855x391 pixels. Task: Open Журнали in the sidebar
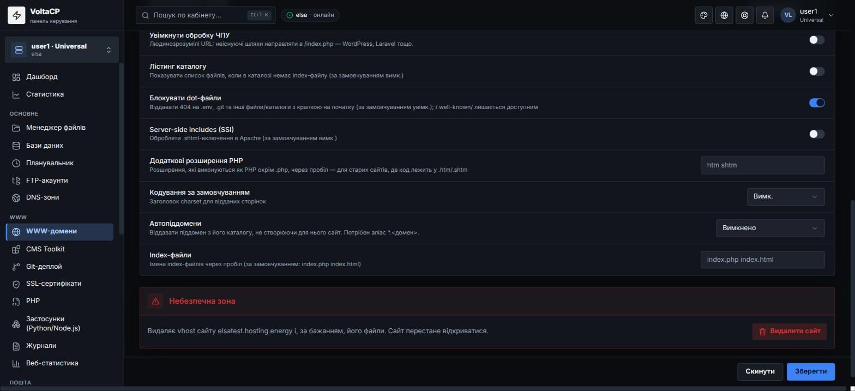pos(60,346)
